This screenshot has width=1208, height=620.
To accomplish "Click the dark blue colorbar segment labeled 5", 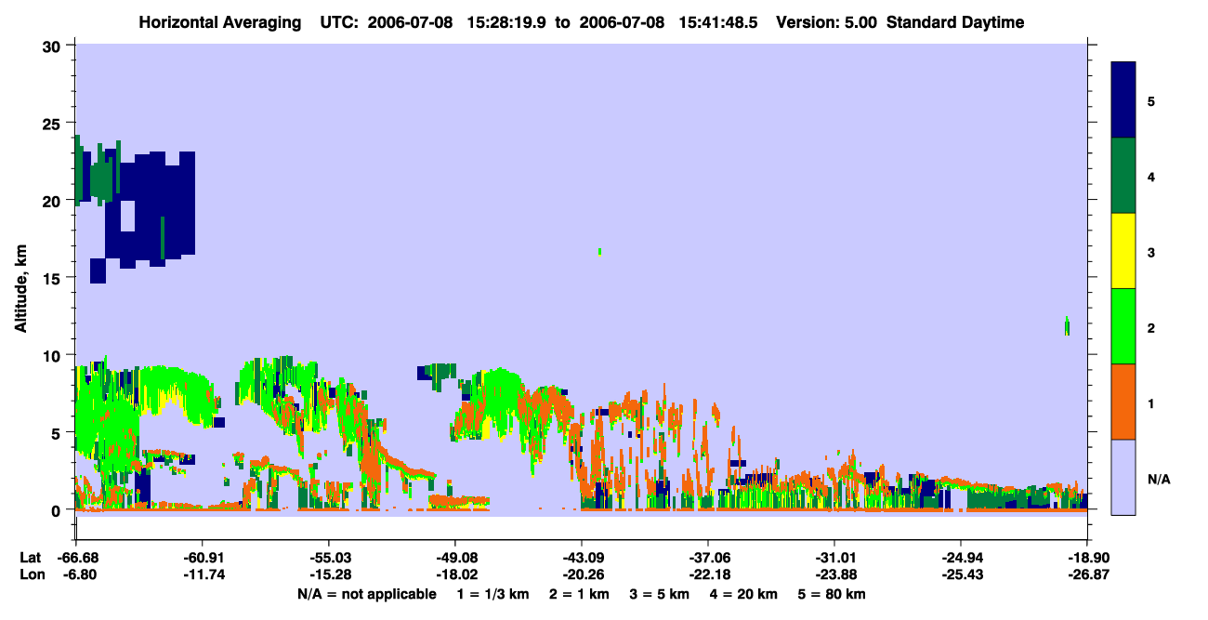I will pyautogui.click(x=1123, y=100).
